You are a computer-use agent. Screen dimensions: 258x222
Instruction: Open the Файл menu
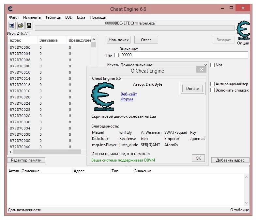14,17
